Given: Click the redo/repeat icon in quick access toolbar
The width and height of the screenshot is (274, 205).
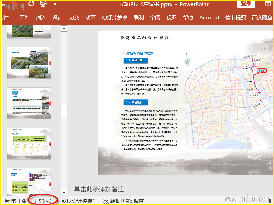Looking at the screenshot, I should pyautogui.click(x=31, y=4).
